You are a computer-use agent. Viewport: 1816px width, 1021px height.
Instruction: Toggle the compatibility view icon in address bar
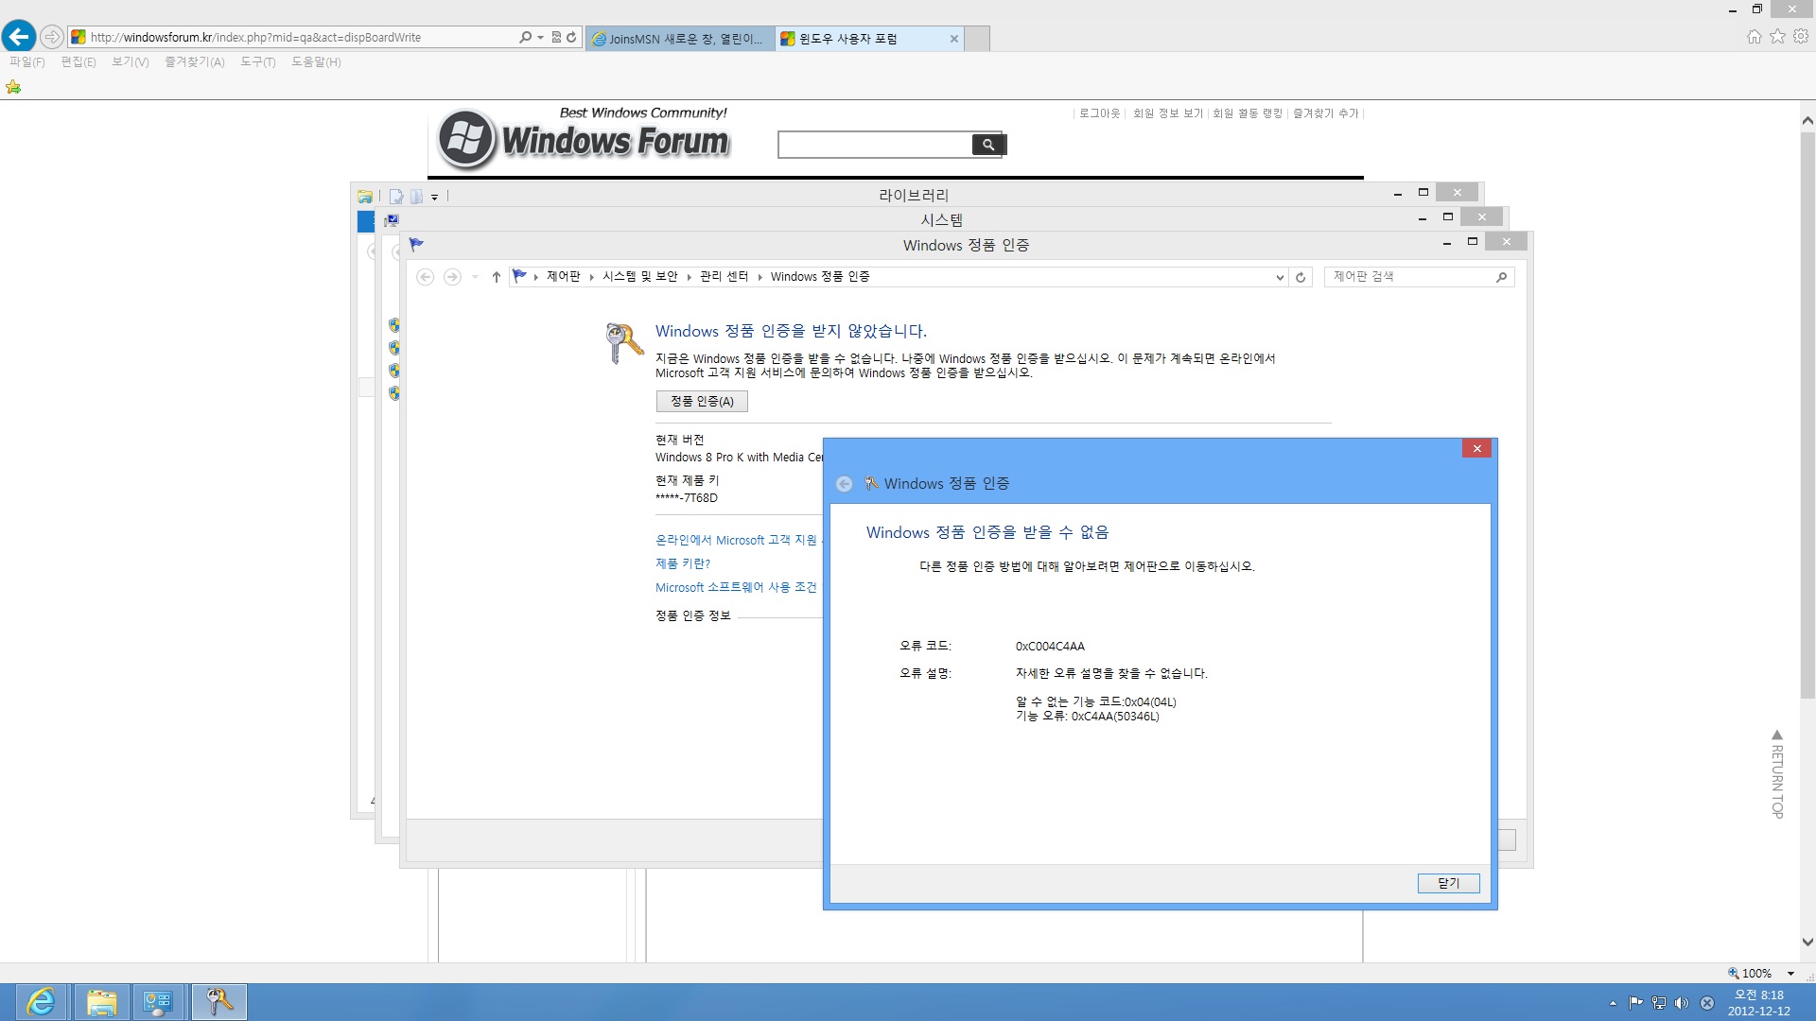(556, 37)
